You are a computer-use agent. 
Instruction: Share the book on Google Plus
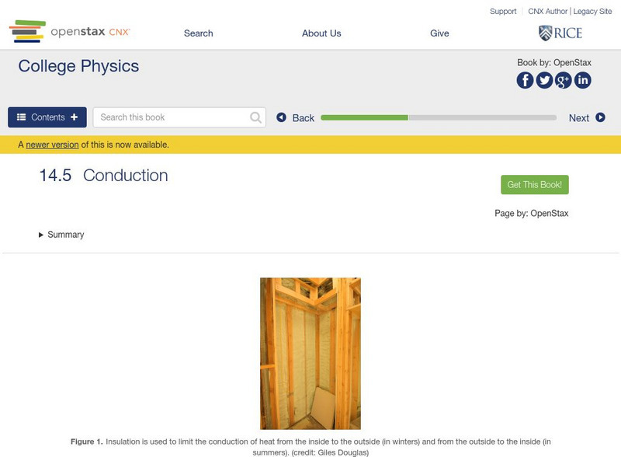[564, 80]
